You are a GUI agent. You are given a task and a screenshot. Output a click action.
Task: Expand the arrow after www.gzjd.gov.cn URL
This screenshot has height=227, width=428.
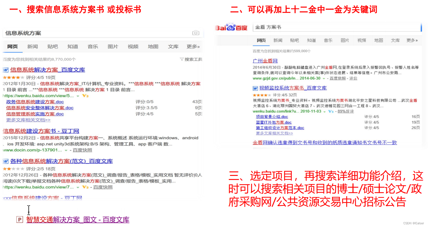point(324,78)
